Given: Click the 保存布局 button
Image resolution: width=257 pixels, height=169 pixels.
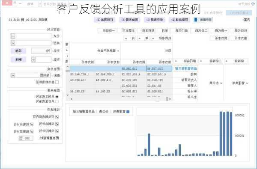Looking at the screenshot, I should [154, 20].
